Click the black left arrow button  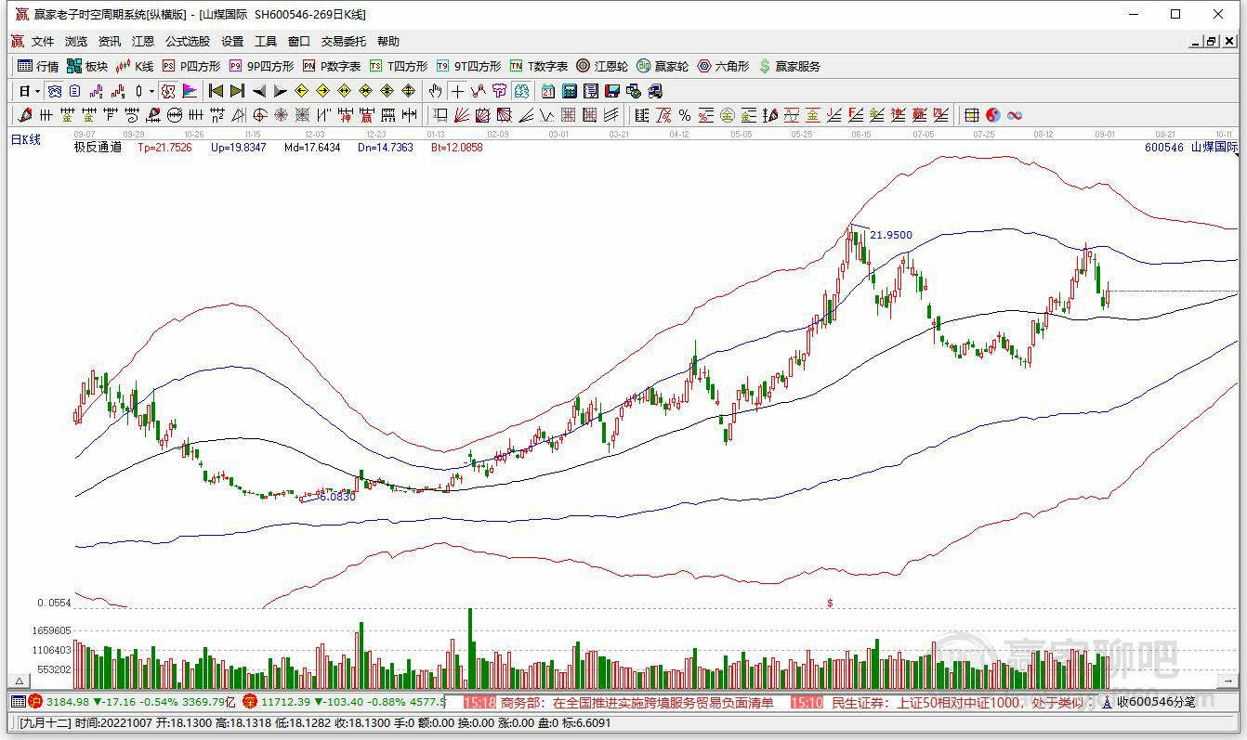click(x=259, y=91)
